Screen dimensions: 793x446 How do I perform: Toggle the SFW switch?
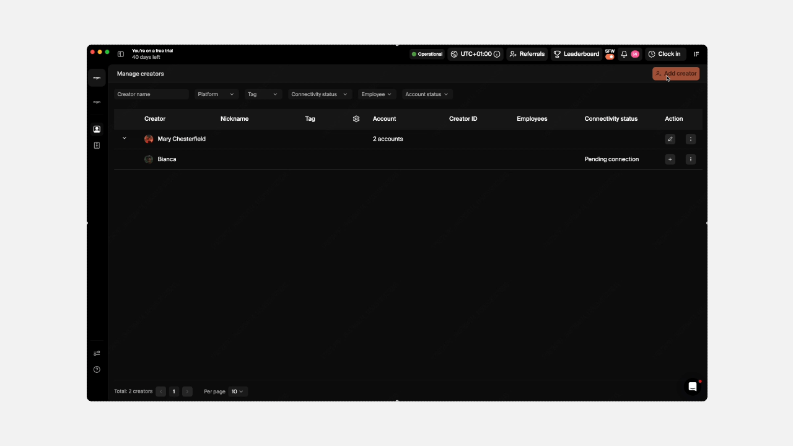(610, 56)
